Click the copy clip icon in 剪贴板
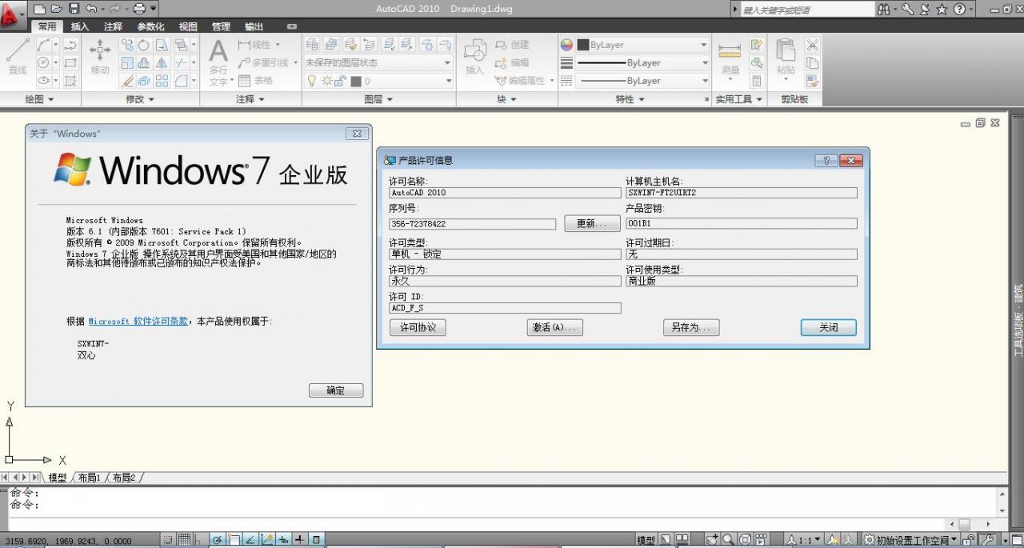1024x548 pixels. click(x=813, y=62)
